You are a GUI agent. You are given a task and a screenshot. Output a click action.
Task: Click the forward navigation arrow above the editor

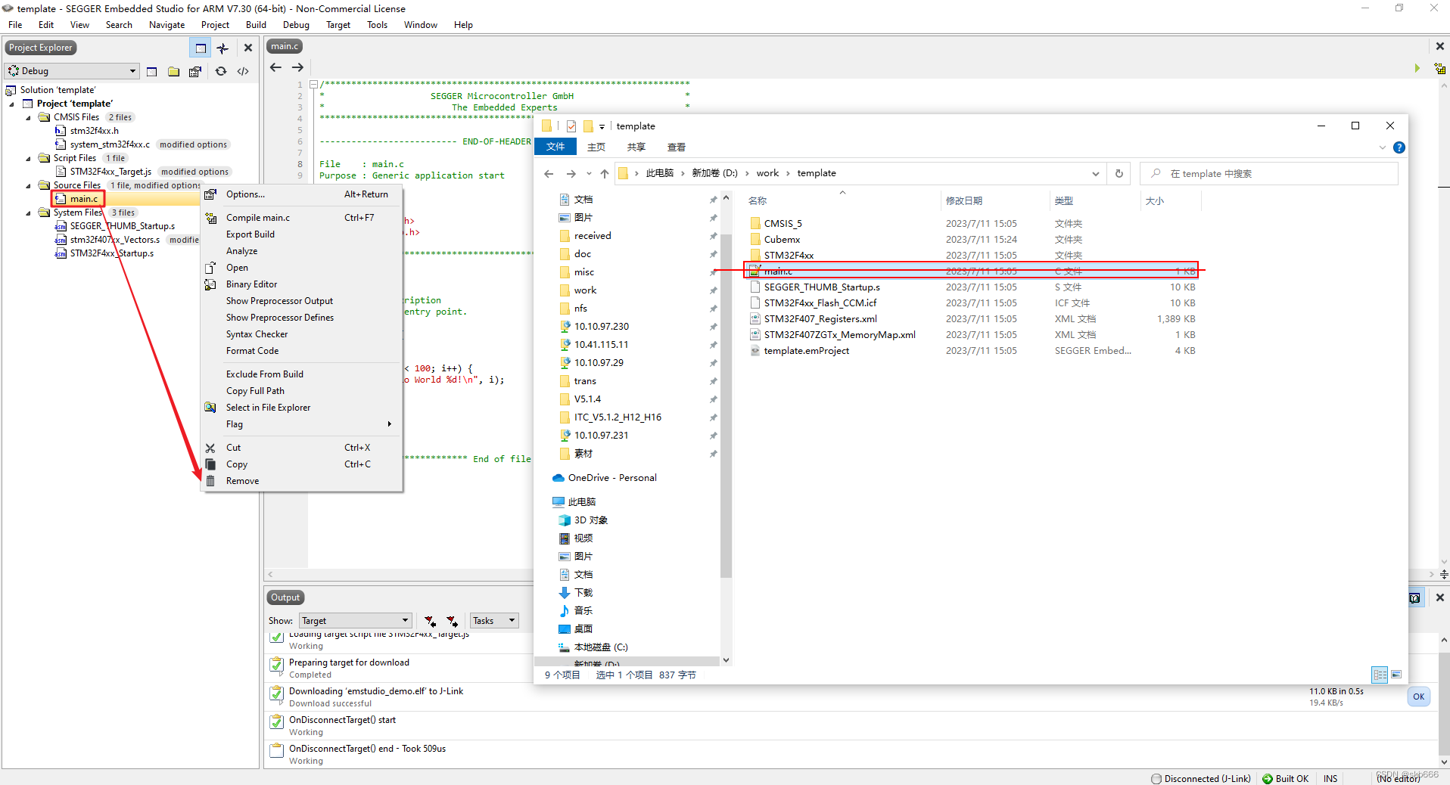[297, 67]
